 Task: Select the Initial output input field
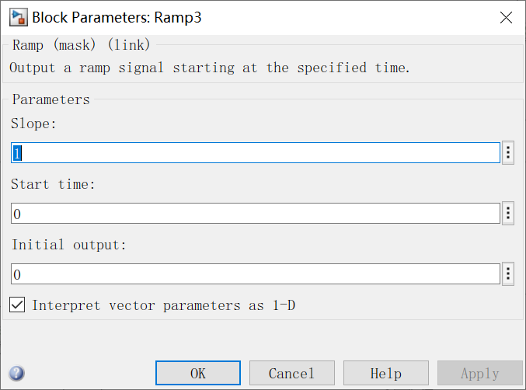(x=255, y=274)
